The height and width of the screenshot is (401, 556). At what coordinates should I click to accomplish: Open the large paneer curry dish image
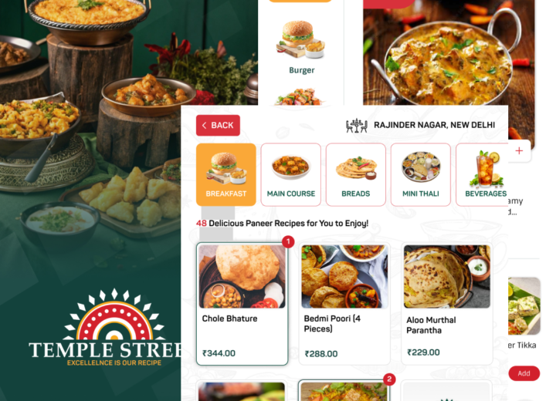[449, 52]
